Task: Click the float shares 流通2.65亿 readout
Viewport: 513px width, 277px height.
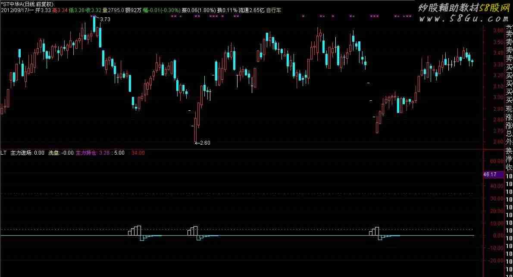Action: (x=251, y=10)
